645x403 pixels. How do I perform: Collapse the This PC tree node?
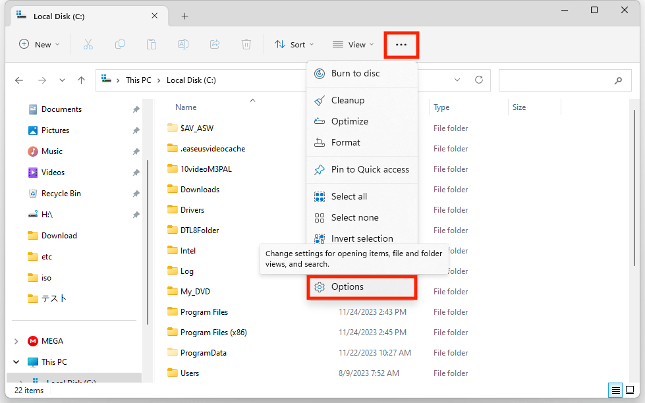tap(16, 362)
